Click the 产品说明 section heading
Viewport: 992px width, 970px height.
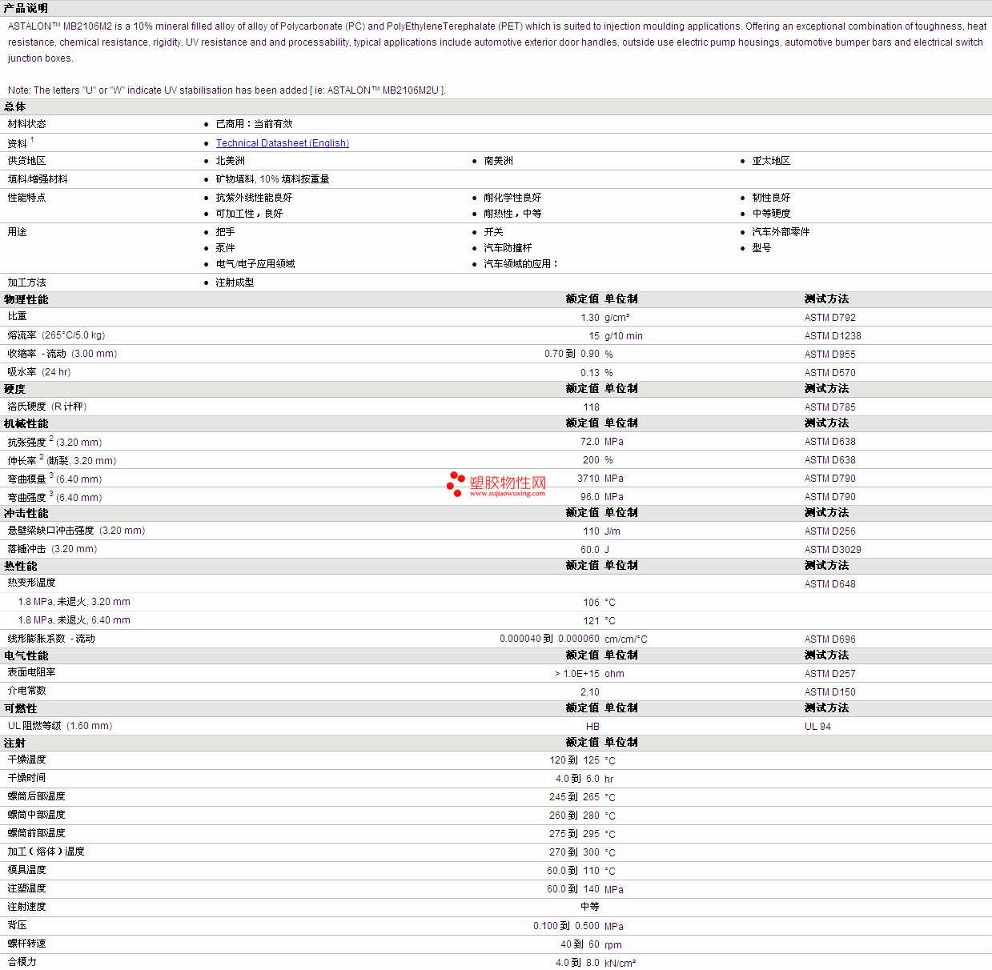(26, 8)
